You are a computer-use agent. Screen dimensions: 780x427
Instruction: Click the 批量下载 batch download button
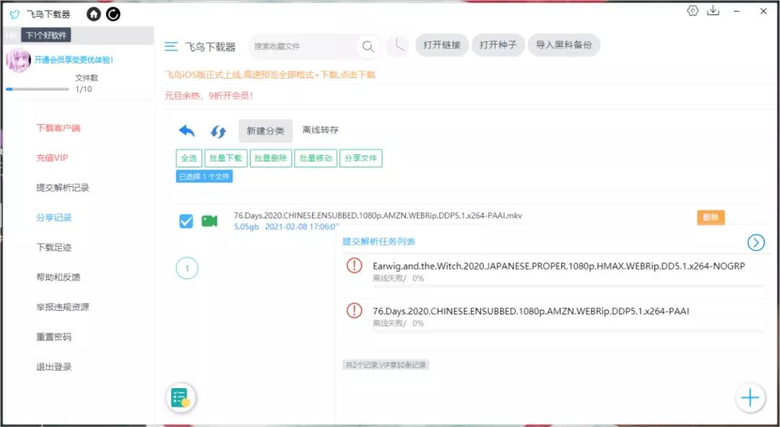point(225,158)
